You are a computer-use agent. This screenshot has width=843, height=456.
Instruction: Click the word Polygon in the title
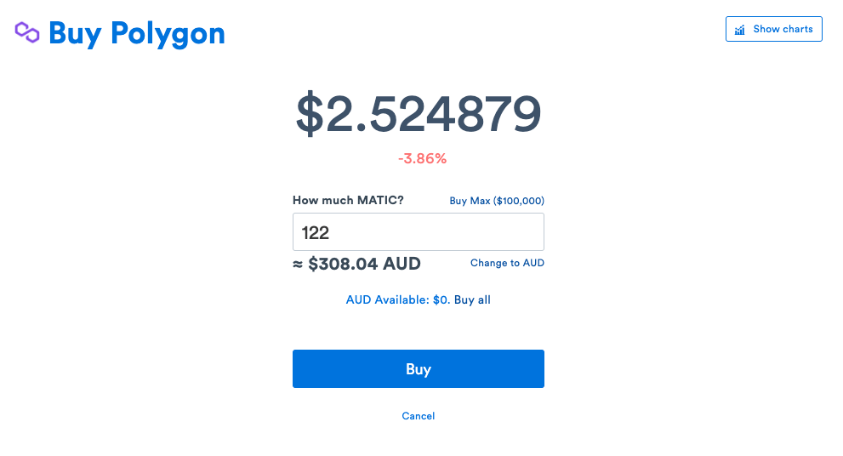tap(168, 34)
